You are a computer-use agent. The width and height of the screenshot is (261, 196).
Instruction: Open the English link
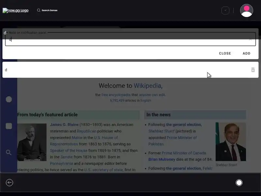coord(146,101)
